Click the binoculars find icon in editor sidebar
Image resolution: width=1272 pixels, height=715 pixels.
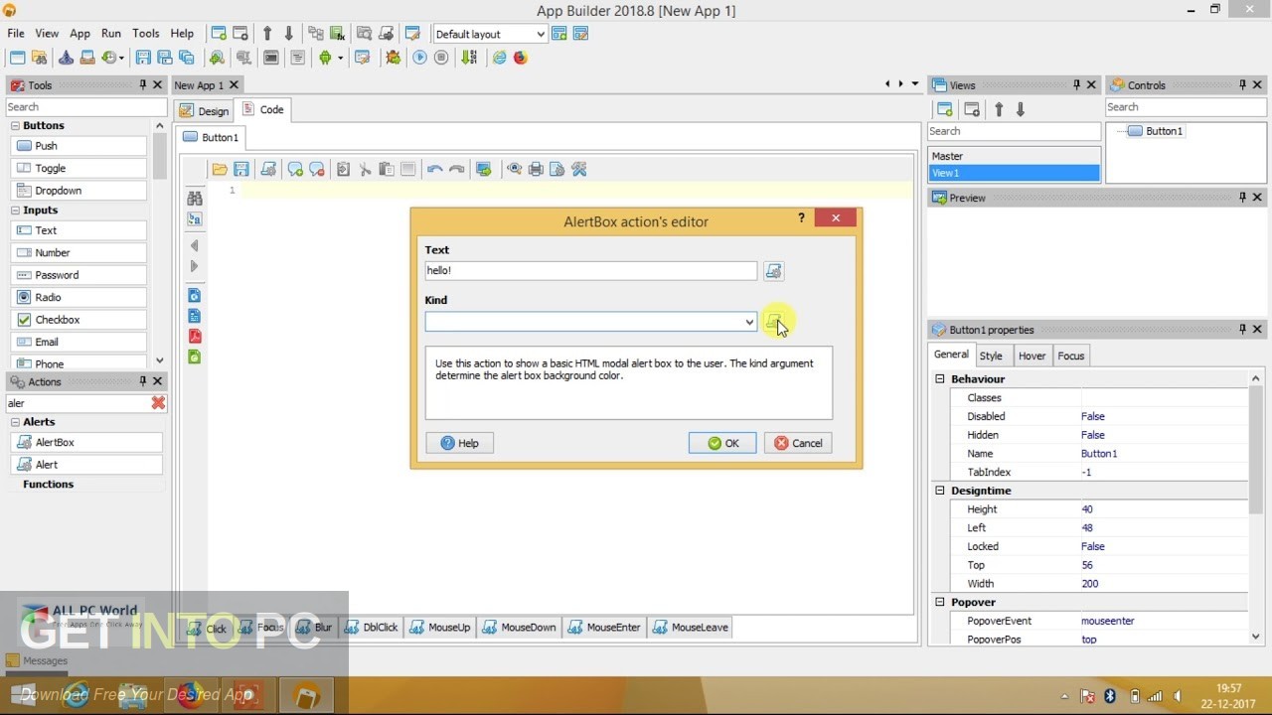pos(195,199)
